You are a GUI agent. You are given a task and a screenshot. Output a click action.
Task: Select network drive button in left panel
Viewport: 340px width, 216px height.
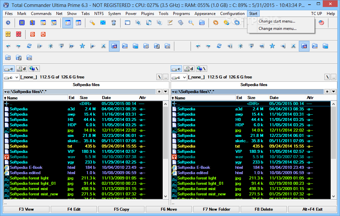point(34,69)
